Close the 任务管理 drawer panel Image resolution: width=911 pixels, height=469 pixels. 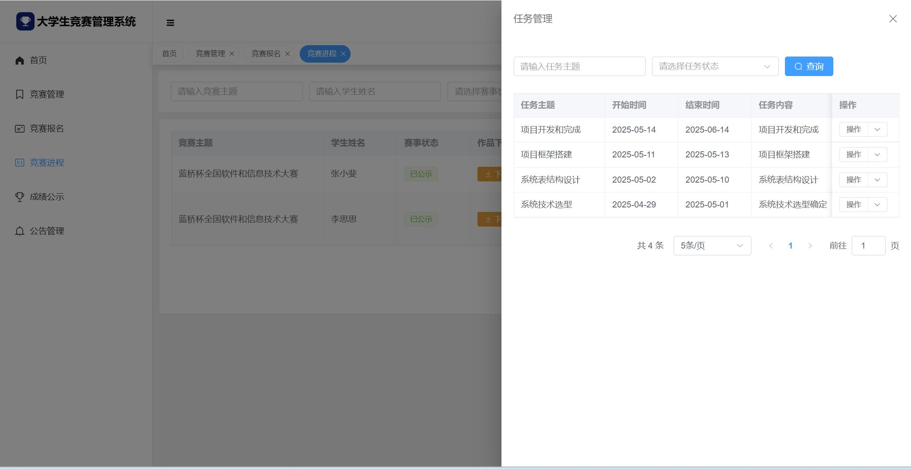(x=893, y=19)
